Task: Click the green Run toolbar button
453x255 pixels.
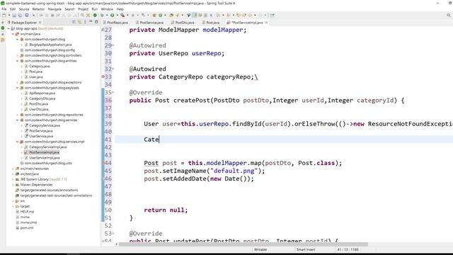Action: (112, 15)
